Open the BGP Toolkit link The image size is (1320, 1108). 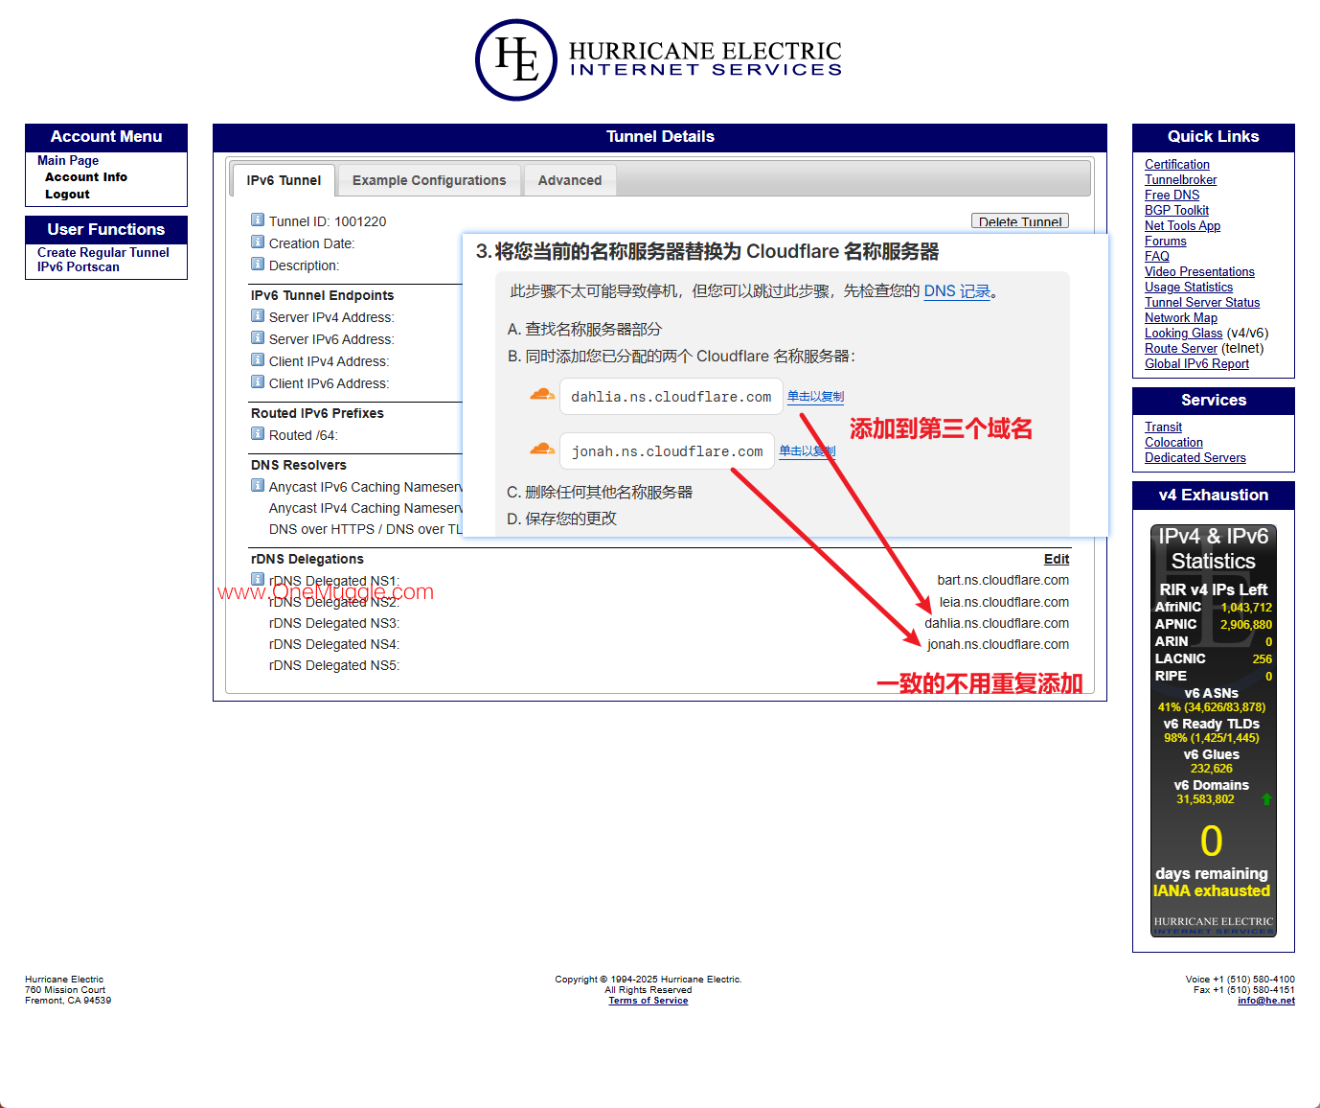click(x=1177, y=211)
